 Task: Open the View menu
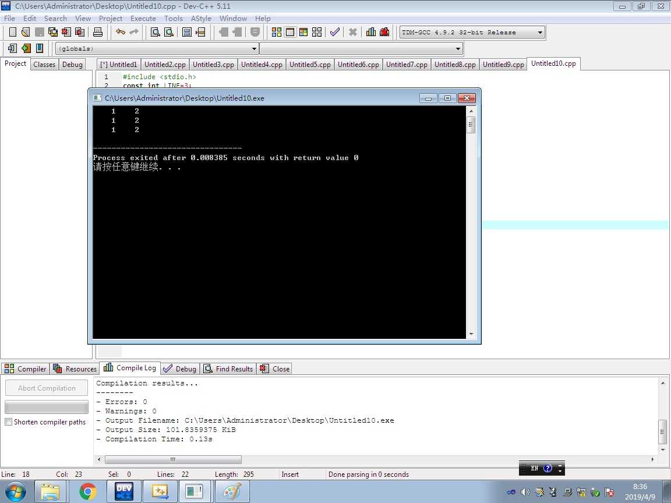click(x=83, y=19)
